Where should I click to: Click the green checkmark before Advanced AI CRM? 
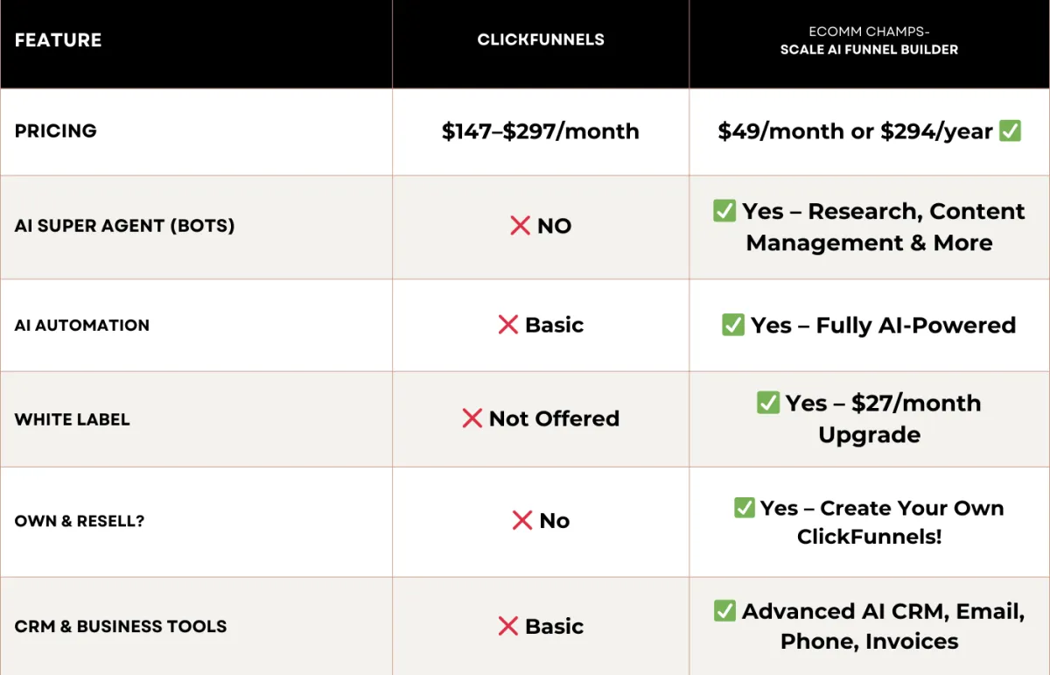pos(724,610)
